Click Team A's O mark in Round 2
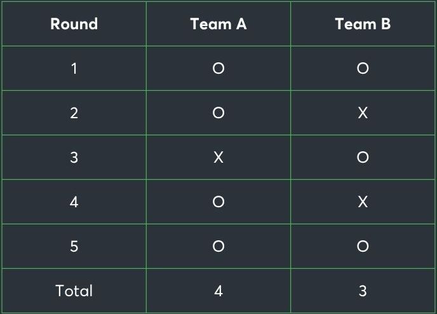The image size is (437, 314). coord(218,113)
